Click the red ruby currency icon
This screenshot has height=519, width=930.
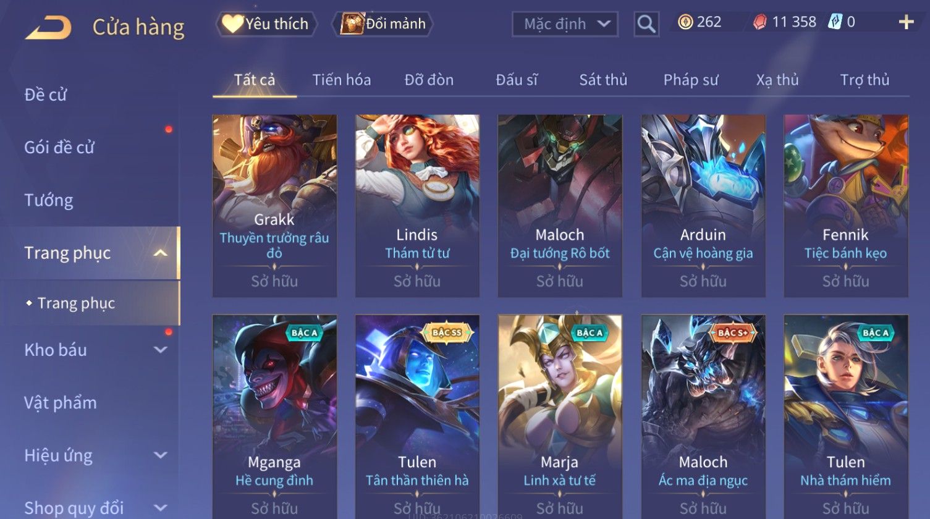pos(759,22)
